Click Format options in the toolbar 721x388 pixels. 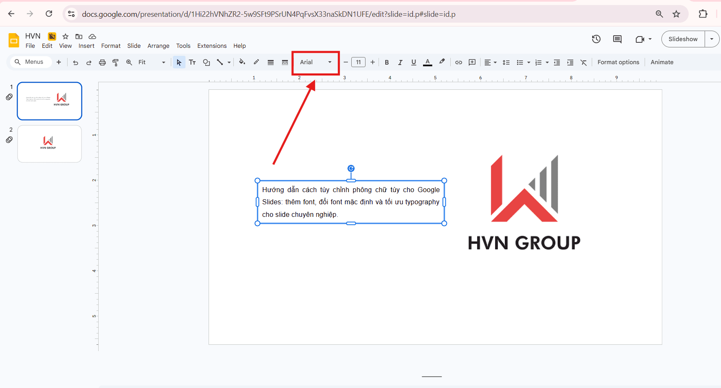click(618, 62)
